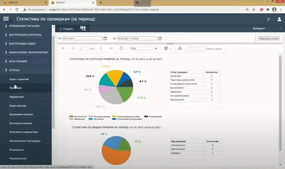Click browser back arrow
Viewport: 285px width, 169px height.
coord(4,10)
